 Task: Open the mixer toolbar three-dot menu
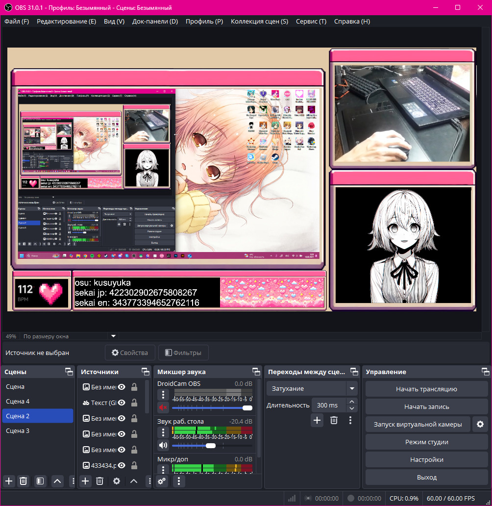pyautogui.click(x=179, y=481)
